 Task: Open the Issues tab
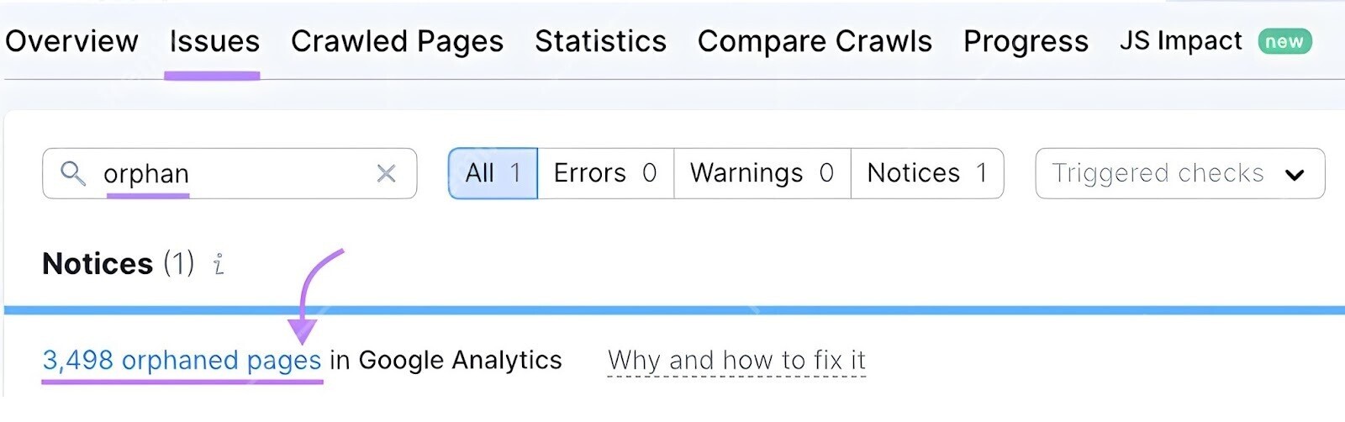click(214, 41)
